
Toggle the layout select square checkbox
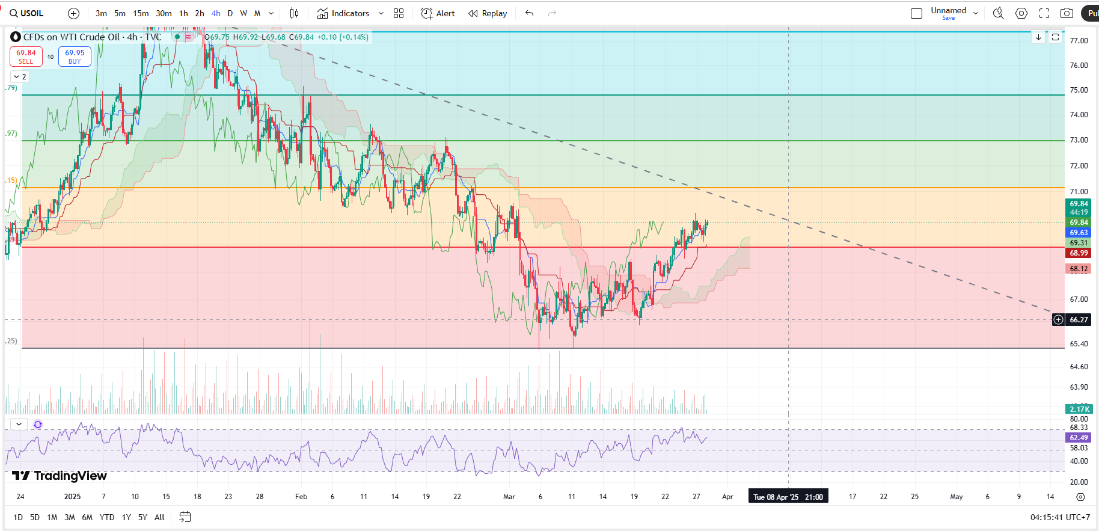pyautogui.click(x=916, y=13)
